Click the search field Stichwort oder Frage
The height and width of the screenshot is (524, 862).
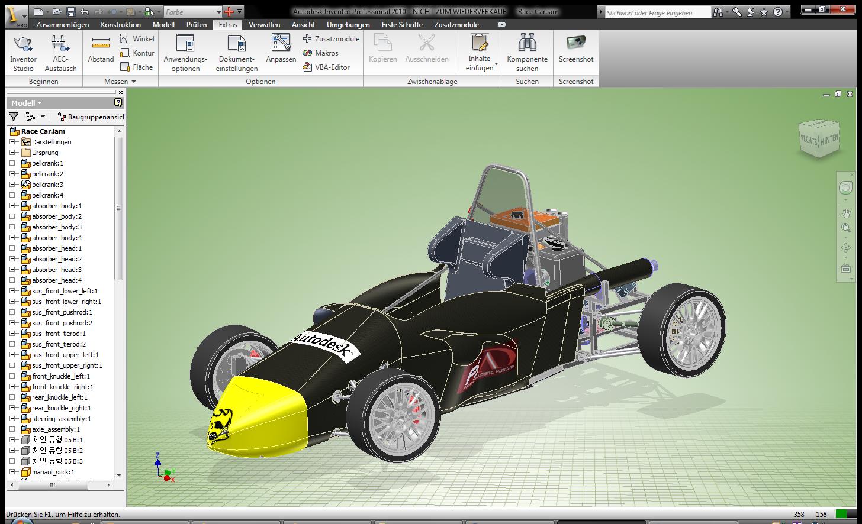point(657,12)
